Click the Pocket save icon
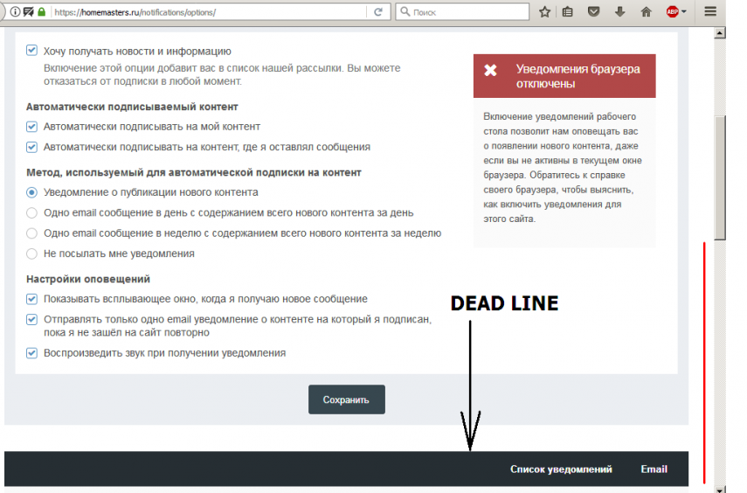This screenshot has height=493, width=747. click(594, 12)
